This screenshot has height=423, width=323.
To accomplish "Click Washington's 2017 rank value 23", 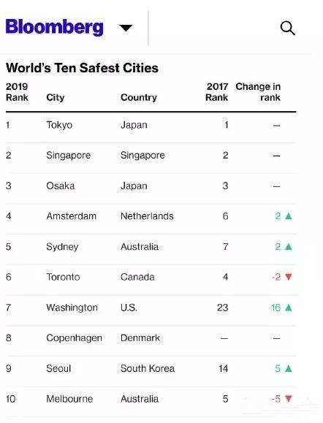I will coord(223,308).
